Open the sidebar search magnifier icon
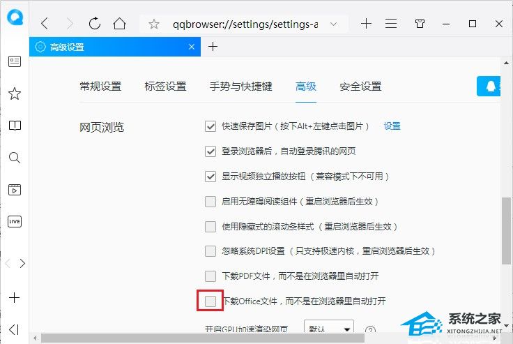513x344 pixels. pos(15,158)
